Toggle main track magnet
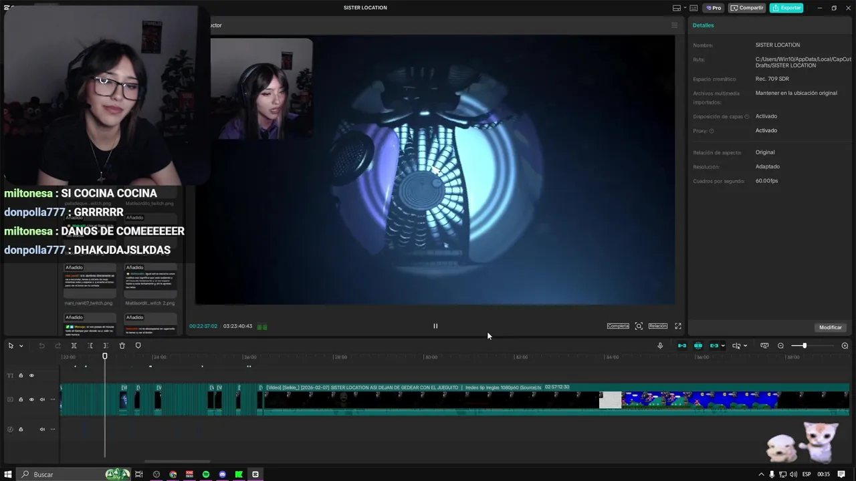Screen dimensions: 856x481 (x=682, y=345)
